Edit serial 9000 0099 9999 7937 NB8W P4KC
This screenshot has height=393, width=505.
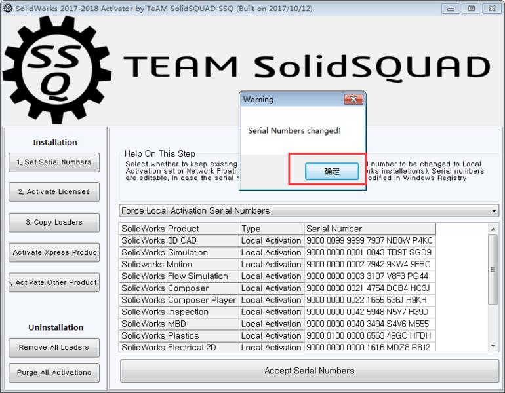[370, 240]
